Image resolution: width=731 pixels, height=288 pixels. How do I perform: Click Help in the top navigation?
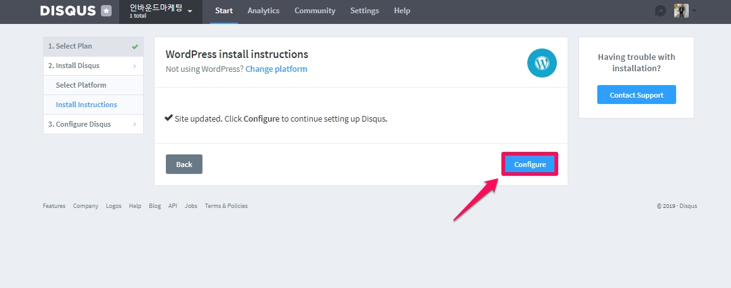click(402, 11)
